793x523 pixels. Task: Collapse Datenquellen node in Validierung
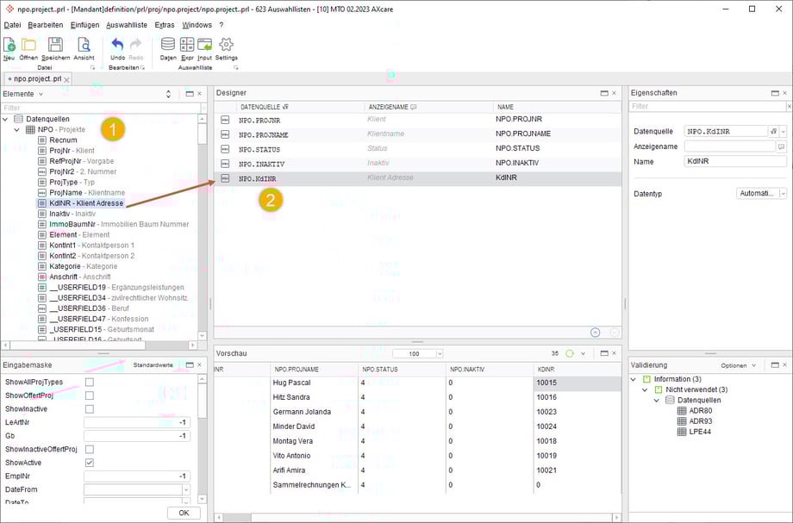point(657,400)
